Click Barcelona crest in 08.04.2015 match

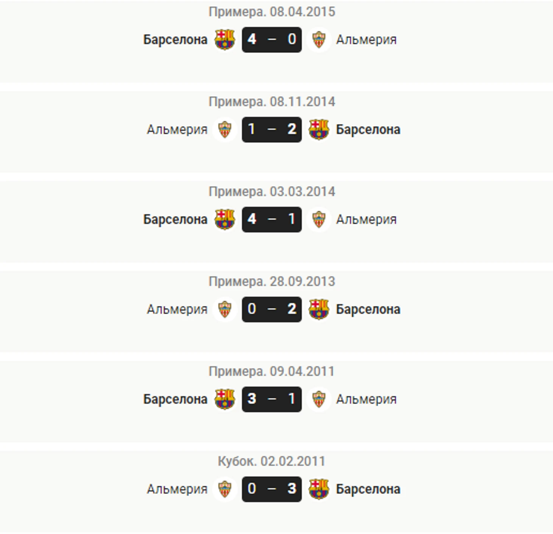click(225, 39)
